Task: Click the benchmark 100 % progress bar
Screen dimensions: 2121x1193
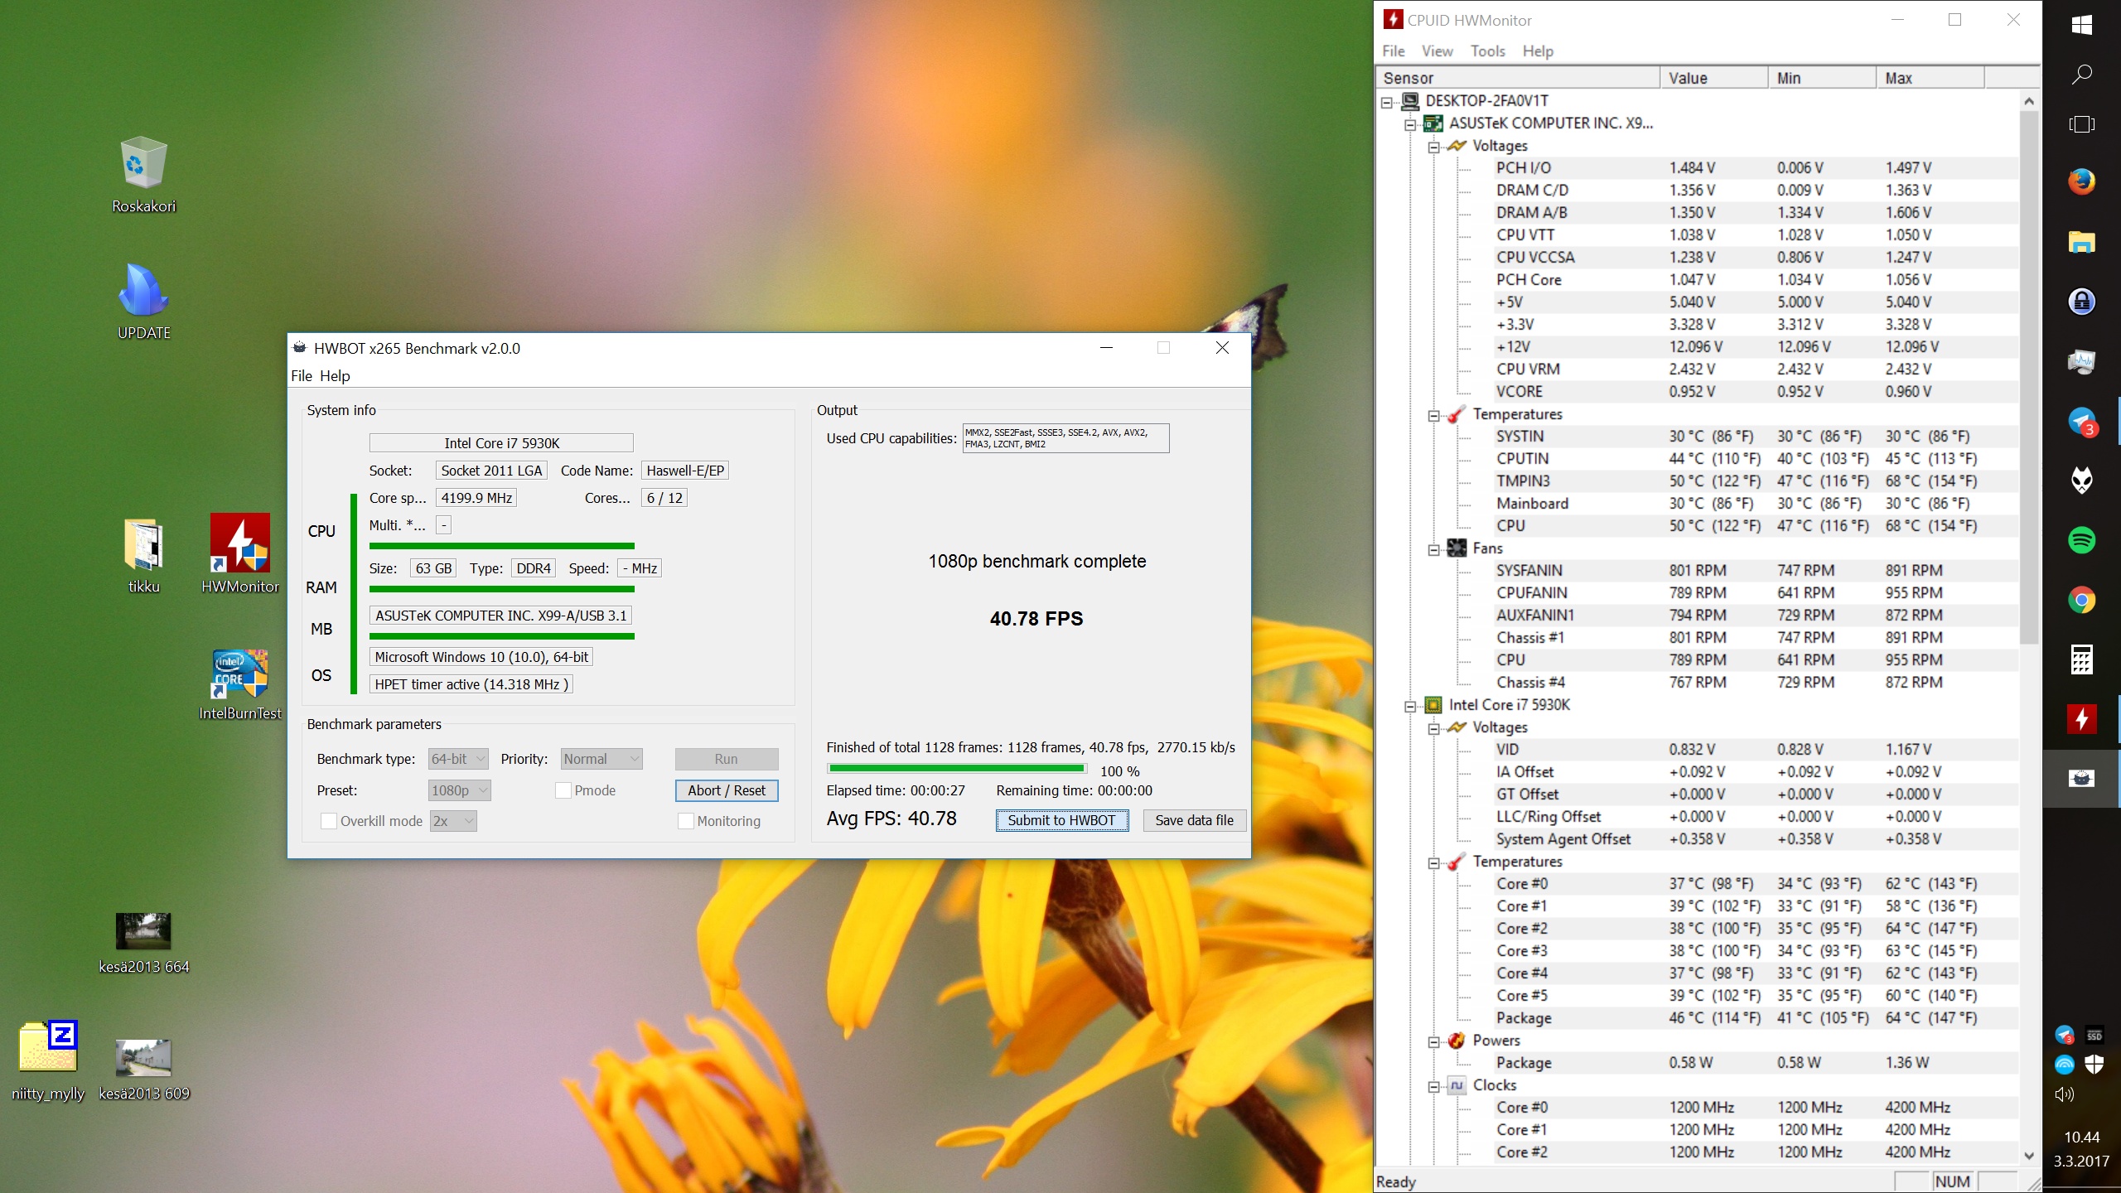Action: point(956,769)
